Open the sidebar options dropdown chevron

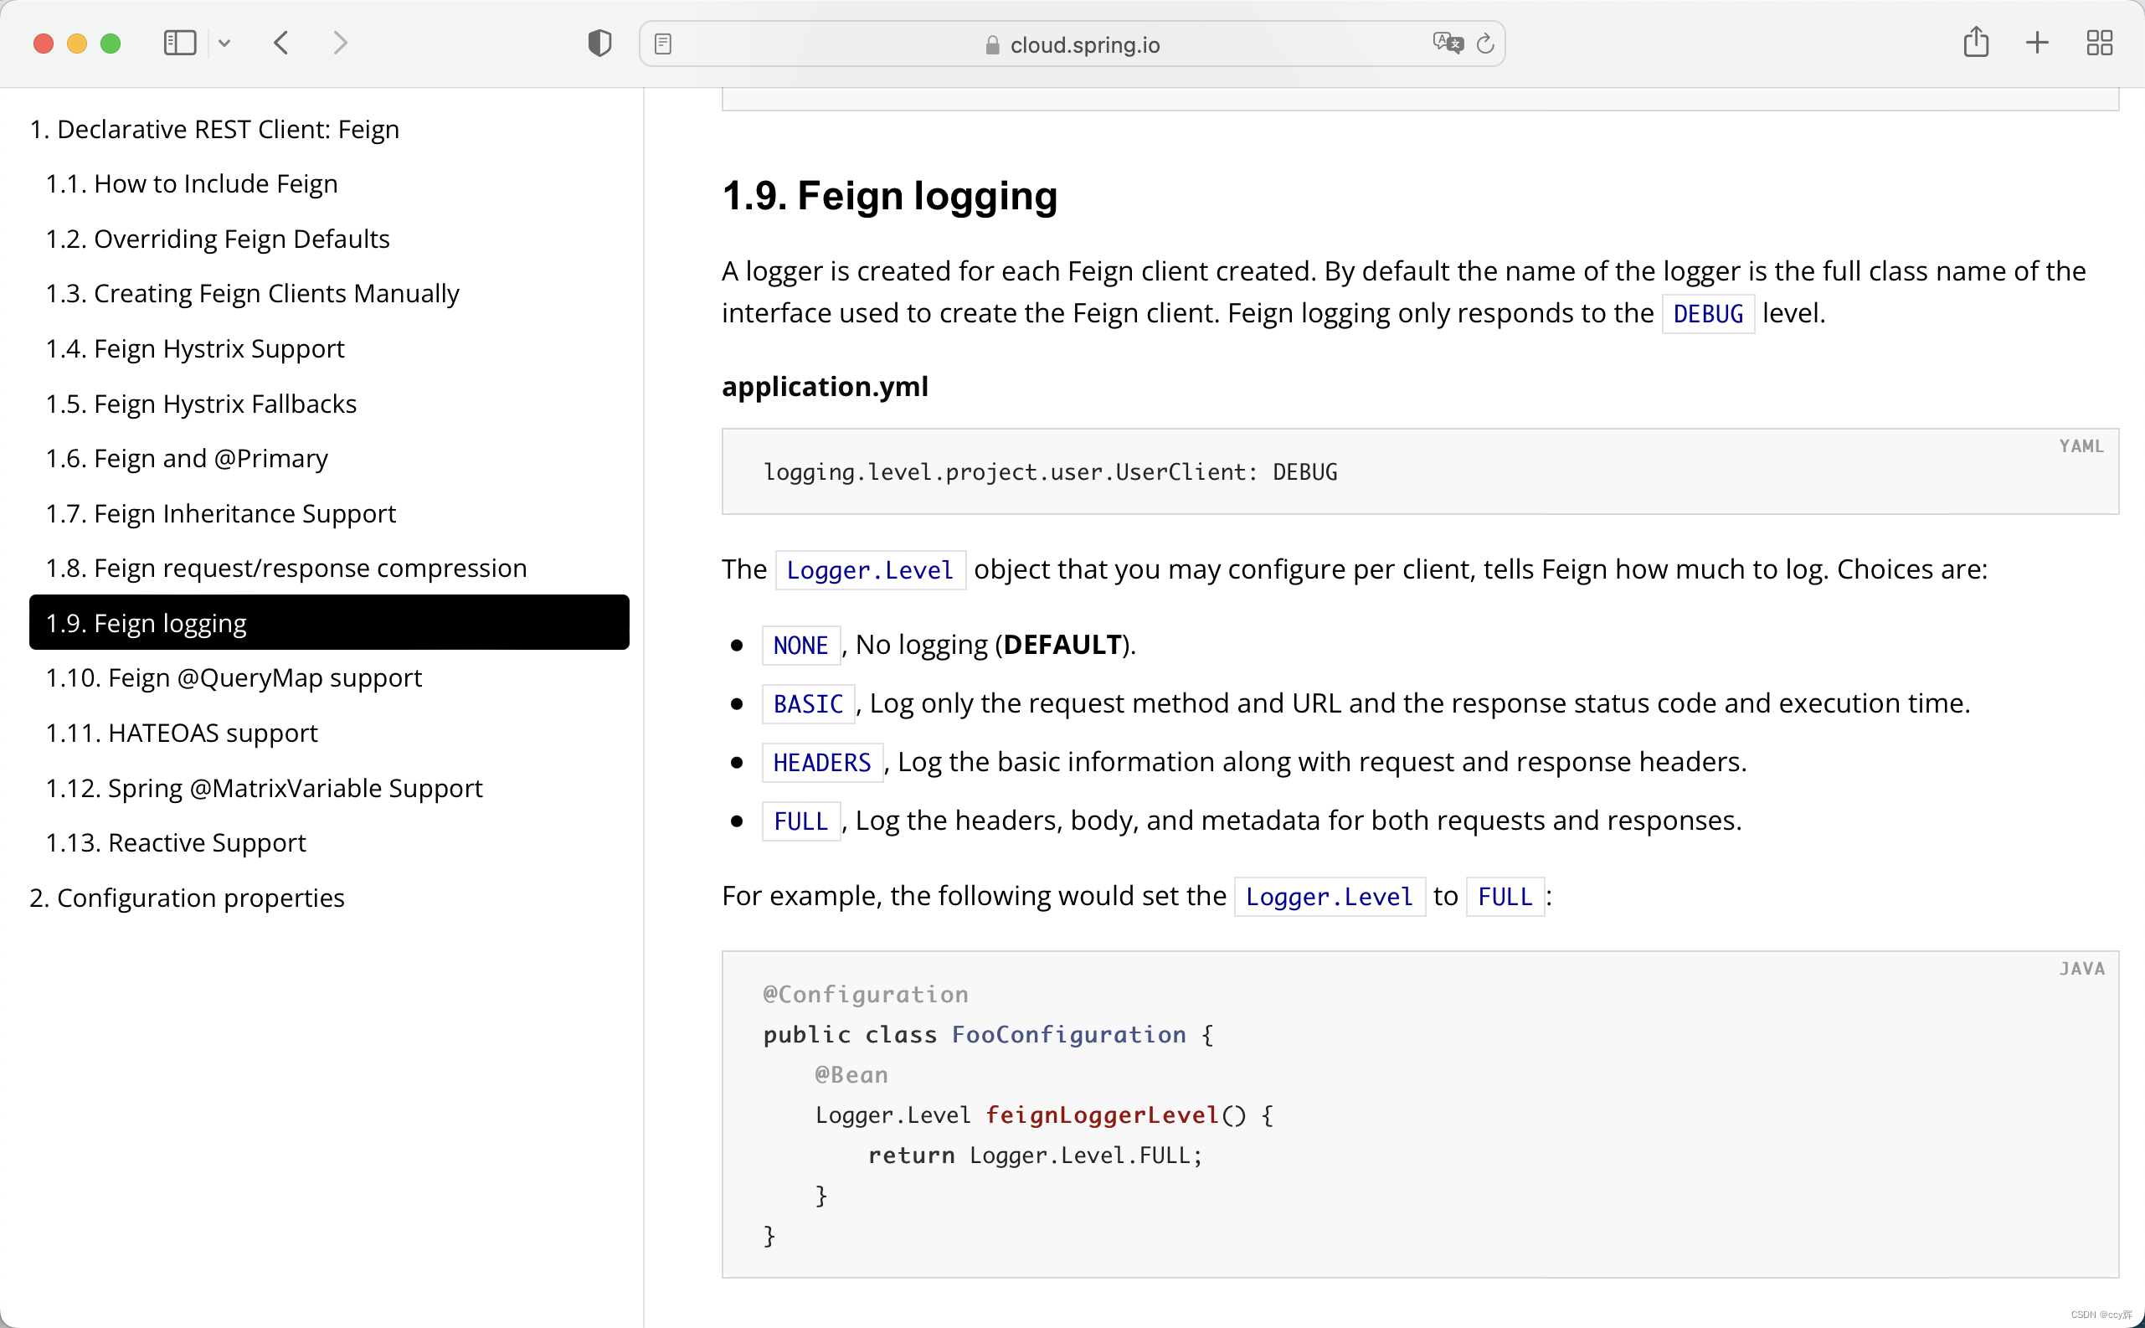[x=224, y=43]
